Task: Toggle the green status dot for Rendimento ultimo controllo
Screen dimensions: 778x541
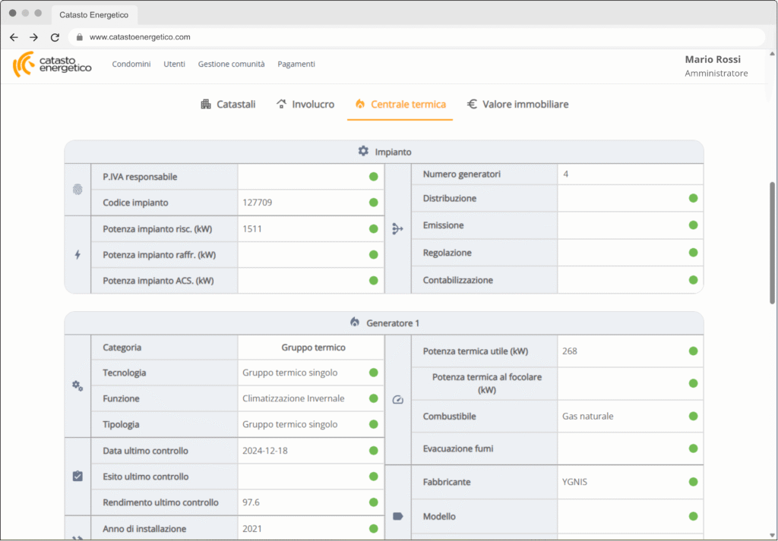Action: point(373,502)
